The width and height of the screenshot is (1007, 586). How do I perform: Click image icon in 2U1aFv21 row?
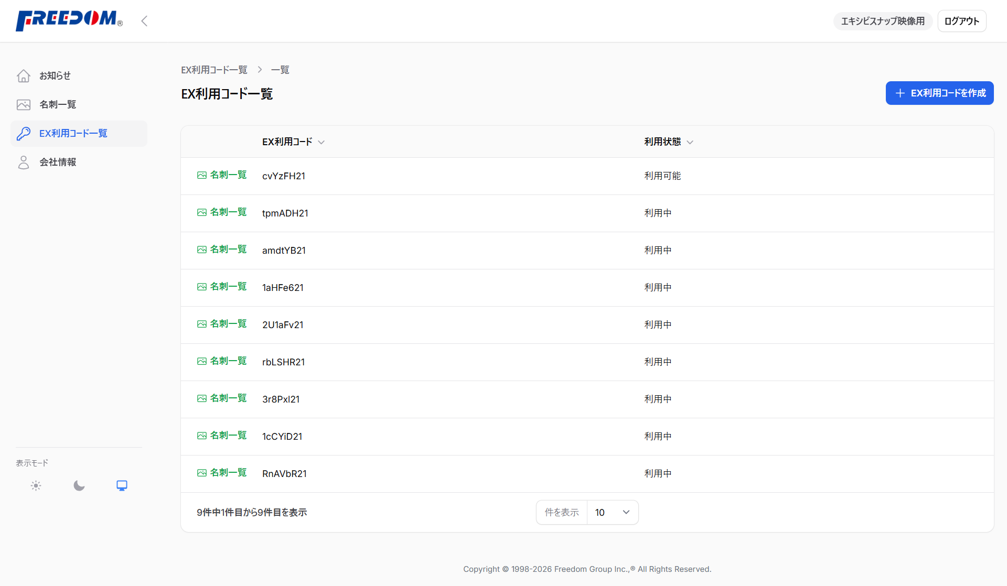pos(202,324)
